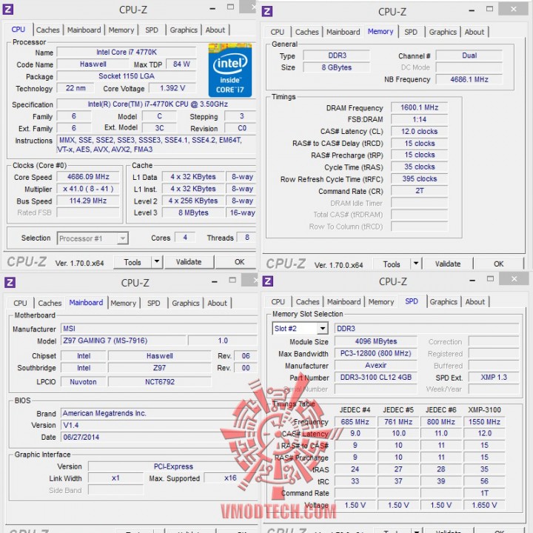
Task: Open the About tab in the CPU window
Action: click(x=215, y=30)
